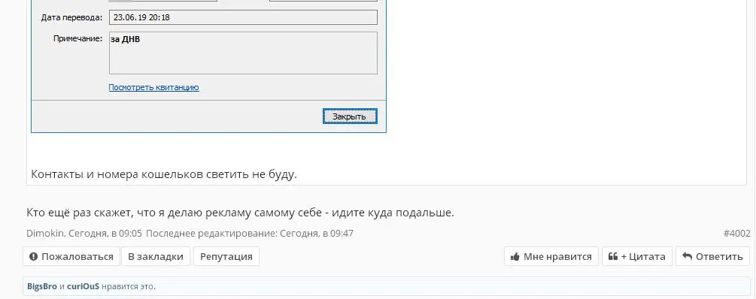The height and width of the screenshot is (299, 756).
Task: Open curiOuS's profile from the likes
Action: pos(83,286)
